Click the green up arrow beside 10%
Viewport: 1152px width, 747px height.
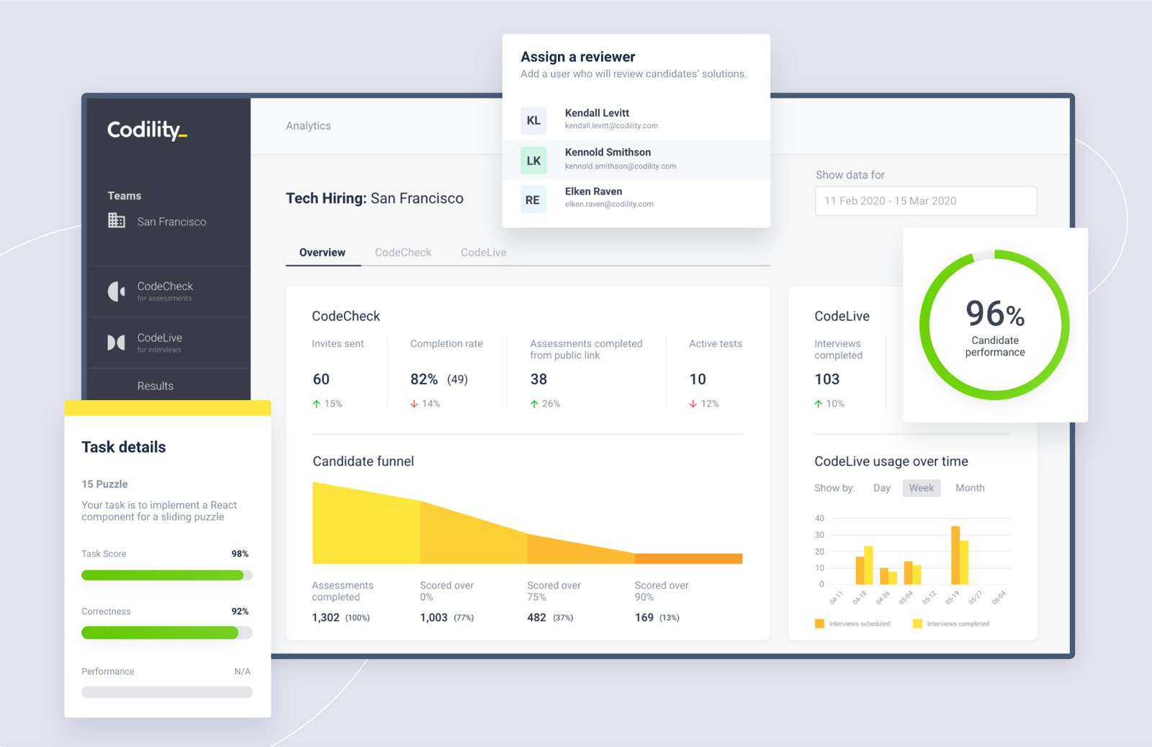coord(818,404)
